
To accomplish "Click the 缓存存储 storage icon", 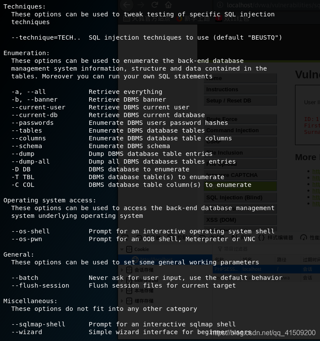I will [129, 301].
